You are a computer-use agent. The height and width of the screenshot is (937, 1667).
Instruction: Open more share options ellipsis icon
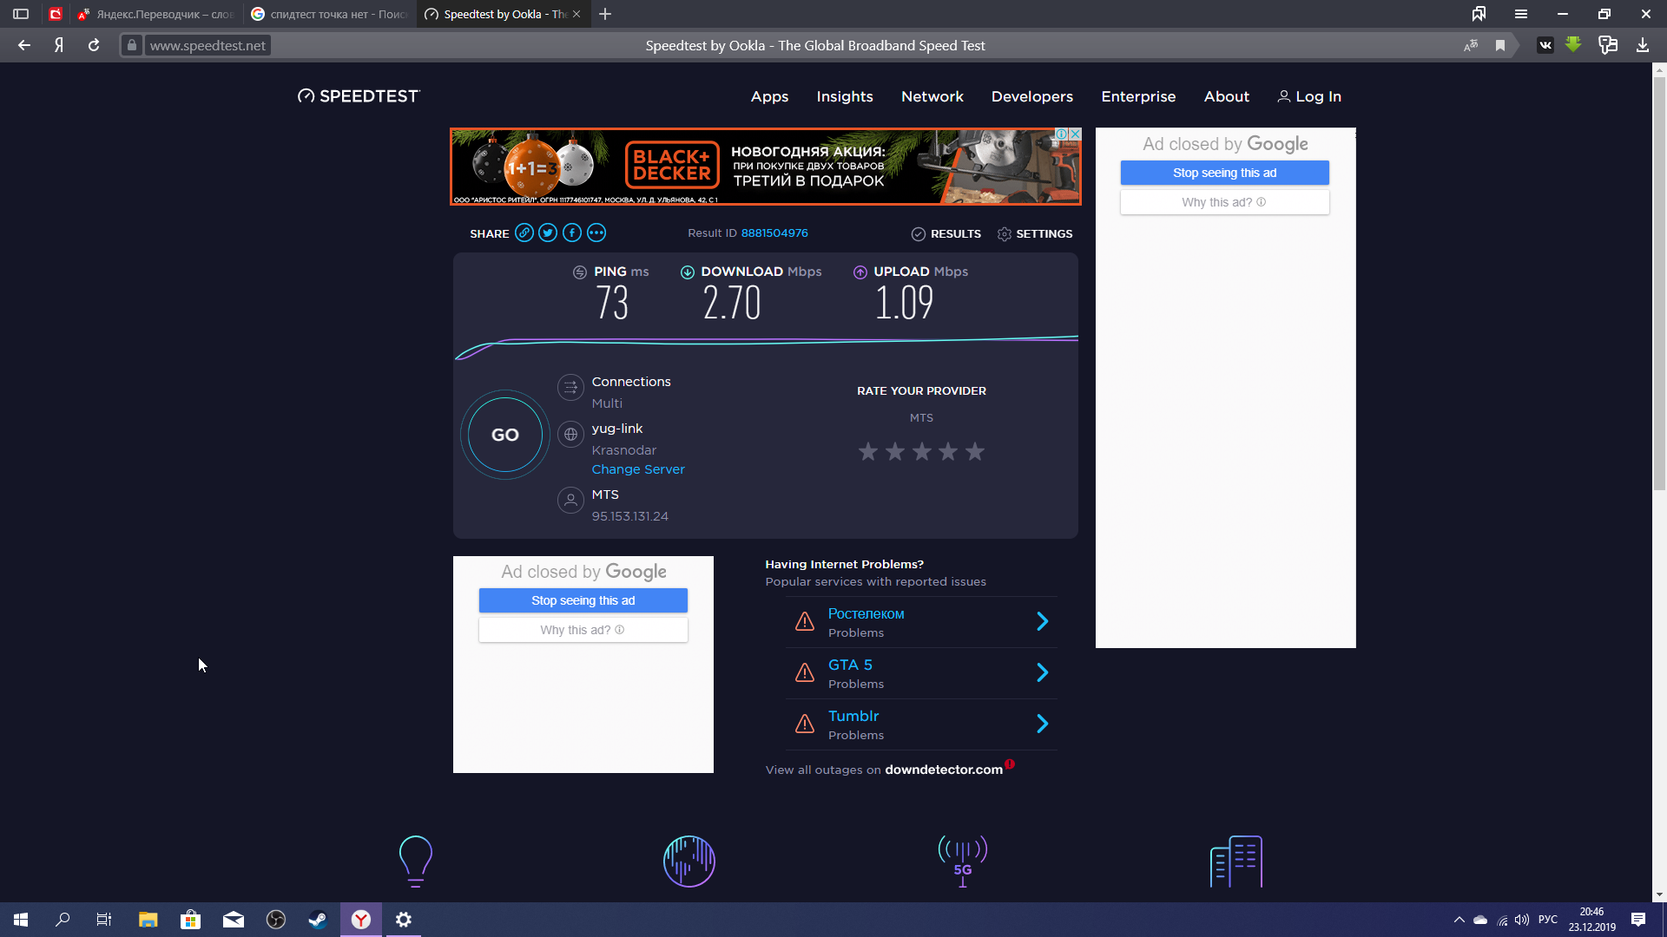(x=596, y=233)
